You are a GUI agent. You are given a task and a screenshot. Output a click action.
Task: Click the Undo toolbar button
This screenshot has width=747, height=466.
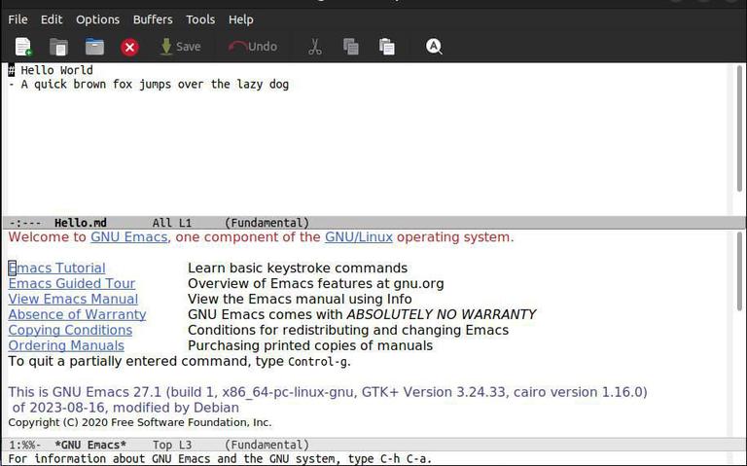coord(253,47)
